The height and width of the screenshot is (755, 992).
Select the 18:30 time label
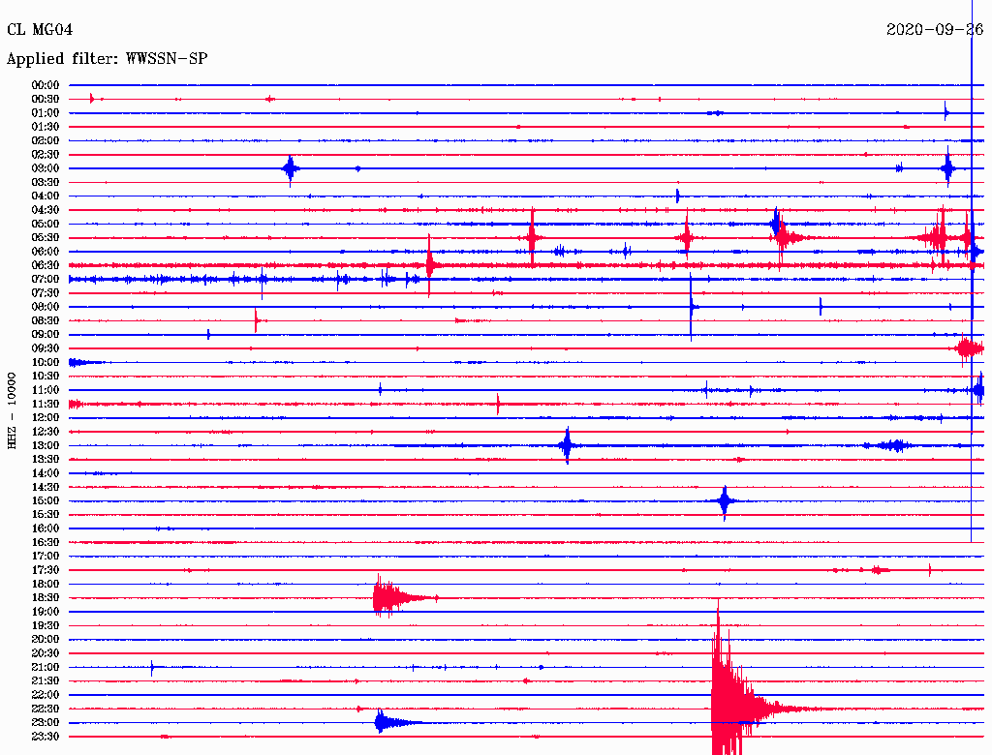(46, 598)
